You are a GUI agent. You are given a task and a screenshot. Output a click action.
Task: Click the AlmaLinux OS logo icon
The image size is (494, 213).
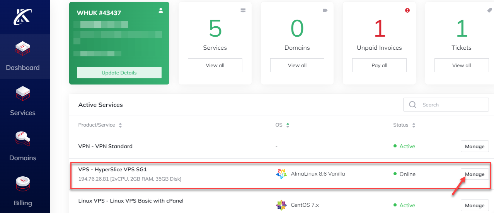pos(281,174)
